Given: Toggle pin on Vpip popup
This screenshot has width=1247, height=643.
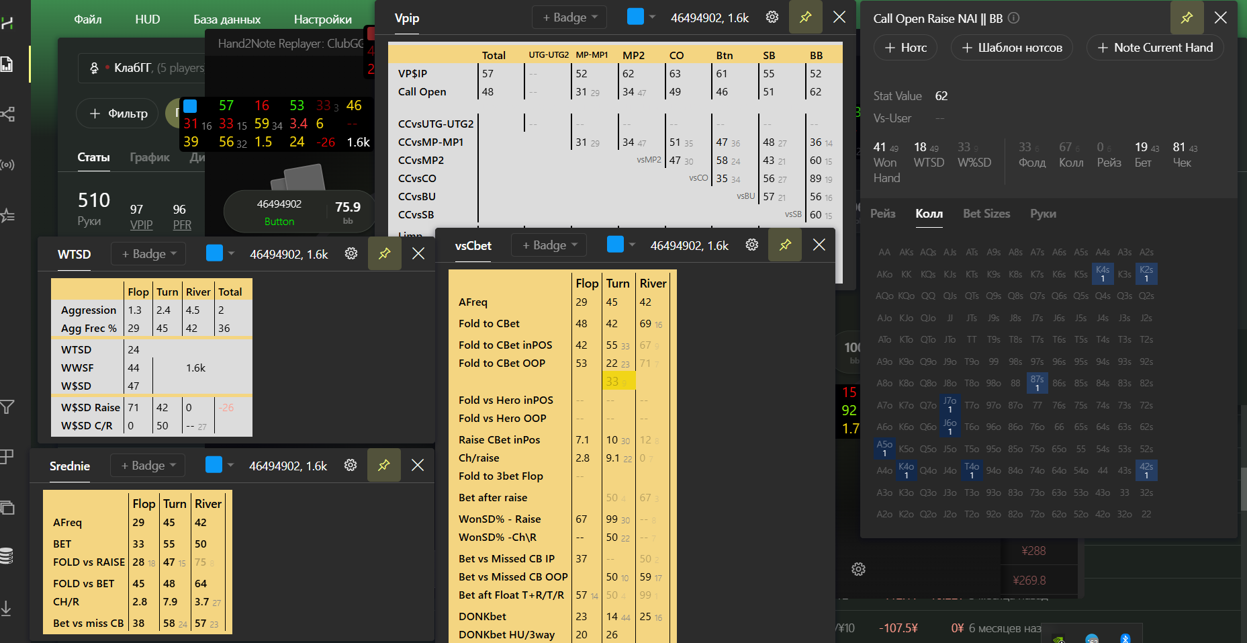Looking at the screenshot, I should pos(806,17).
